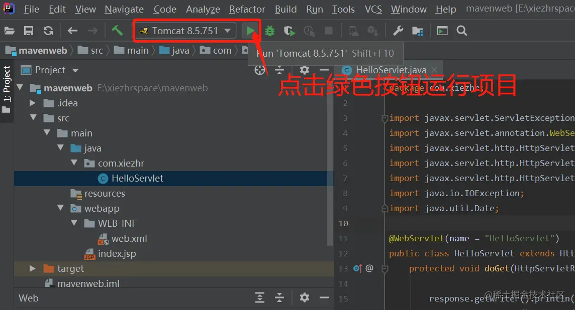This screenshot has width=575, height=310.
Task: Navigate back with the left arrow
Action: point(72,31)
